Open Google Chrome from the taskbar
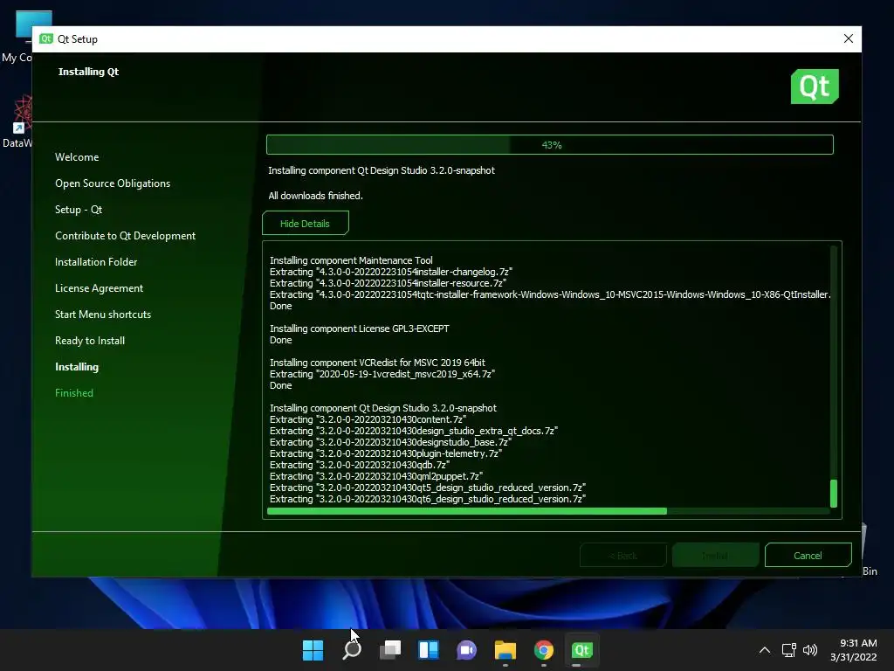 pyautogui.click(x=543, y=650)
